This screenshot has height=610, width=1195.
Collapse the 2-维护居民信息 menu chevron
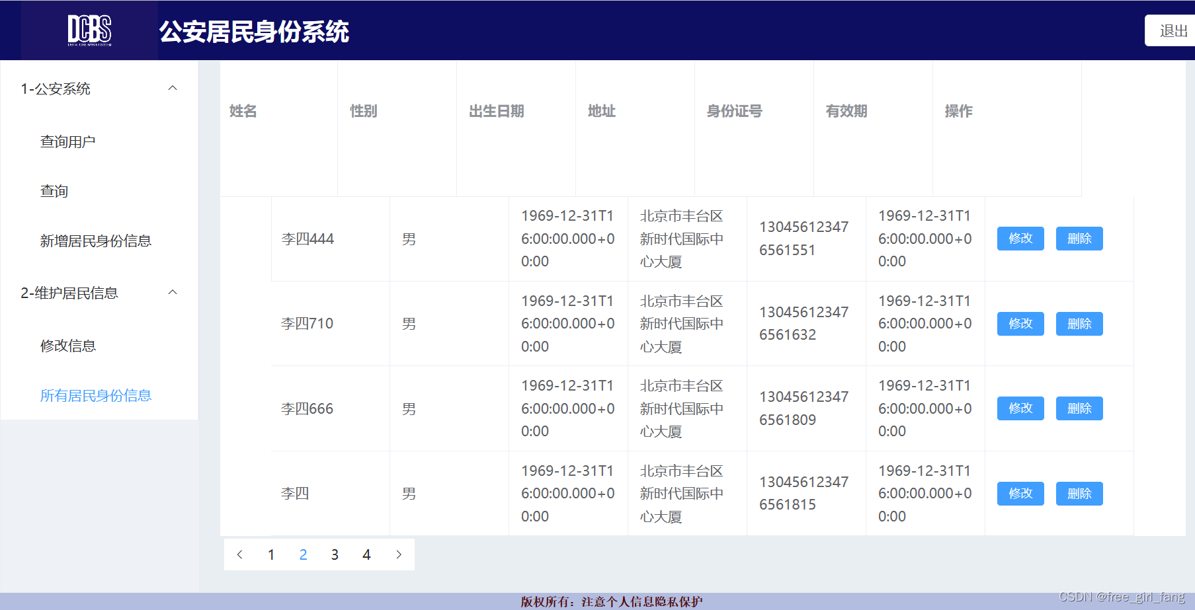173,292
